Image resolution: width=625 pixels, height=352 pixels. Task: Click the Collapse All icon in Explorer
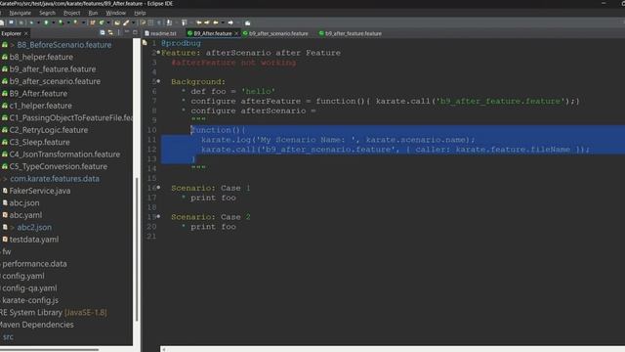click(103, 32)
